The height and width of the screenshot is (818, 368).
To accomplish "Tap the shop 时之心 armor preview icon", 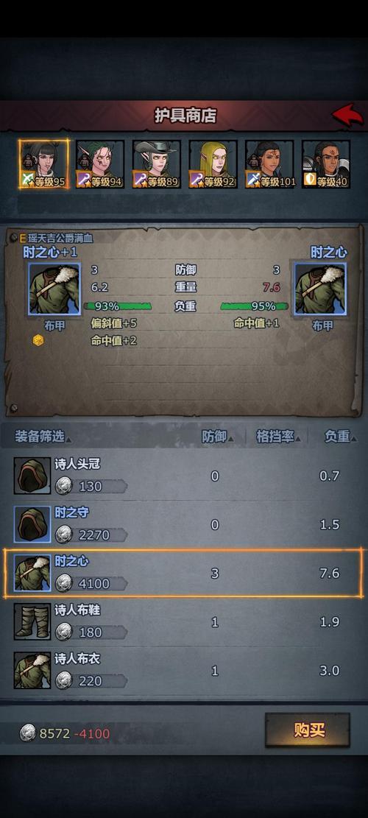I will point(320,289).
